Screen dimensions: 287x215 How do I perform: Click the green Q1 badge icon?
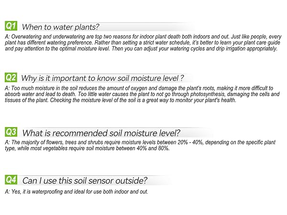(11, 26)
